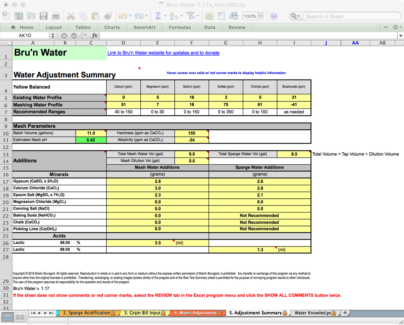Click the Print icon

(x=56, y=15)
